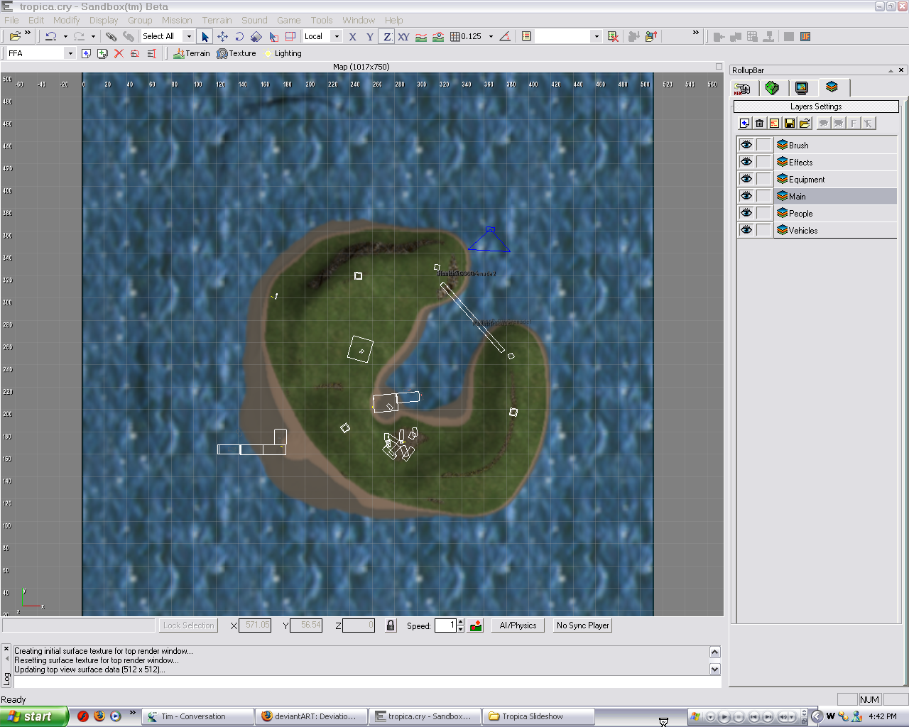Open the Terrain menu
This screenshot has width=909, height=727.
(217, 21)
